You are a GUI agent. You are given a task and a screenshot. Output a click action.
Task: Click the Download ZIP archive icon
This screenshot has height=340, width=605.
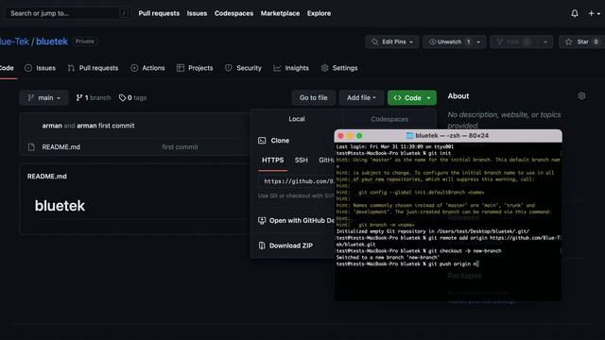click(262, 246)
